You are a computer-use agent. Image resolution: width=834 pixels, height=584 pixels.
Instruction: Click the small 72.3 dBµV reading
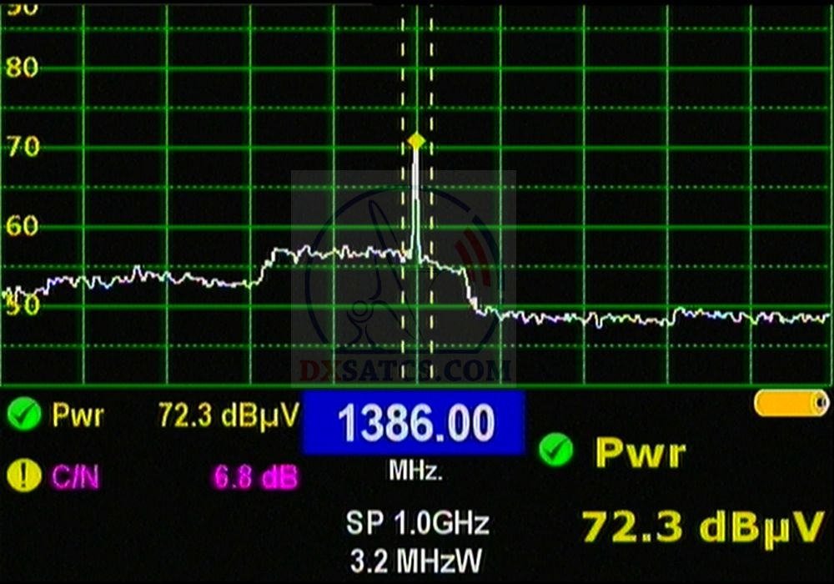pyautogui.click(x=228, y=415)
